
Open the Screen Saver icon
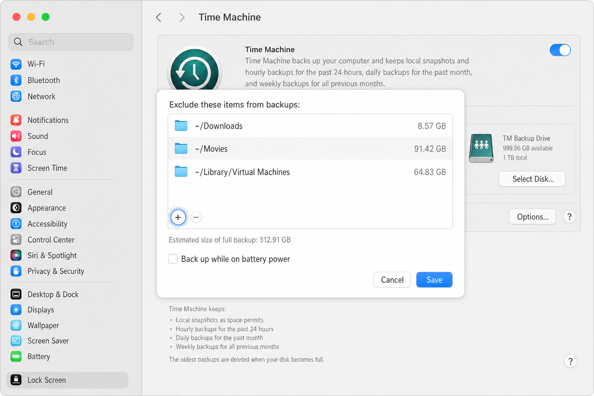16,341
